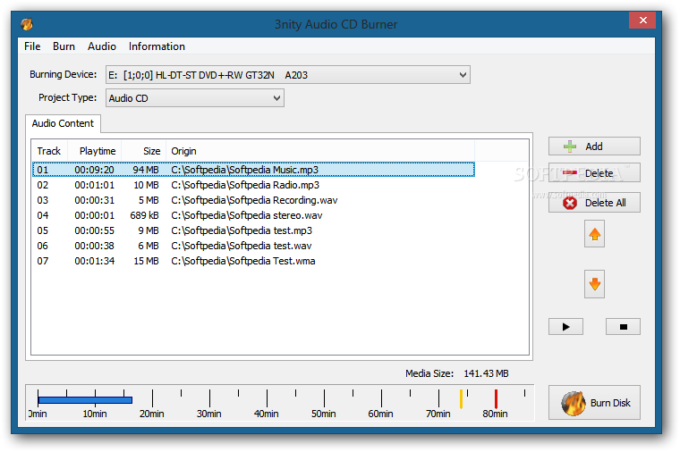Screen dimensions: 680x452
Task: Click the flame app icon in title bar
Action: [27, 24]
